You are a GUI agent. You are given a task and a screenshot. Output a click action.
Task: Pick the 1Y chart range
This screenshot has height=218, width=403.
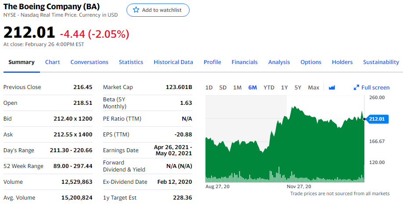click(284, 88)
